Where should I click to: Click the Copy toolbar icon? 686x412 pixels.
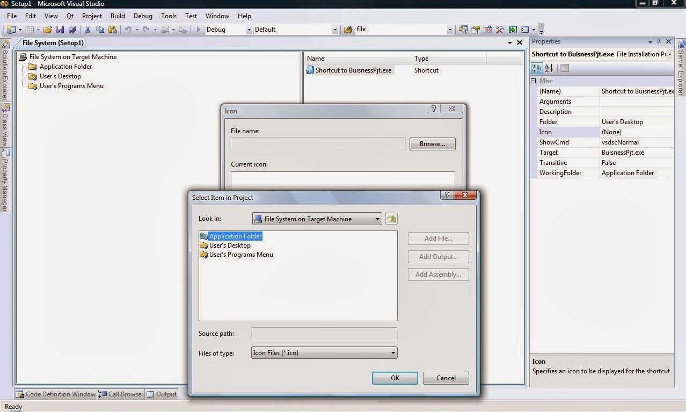tap(100, 30)
